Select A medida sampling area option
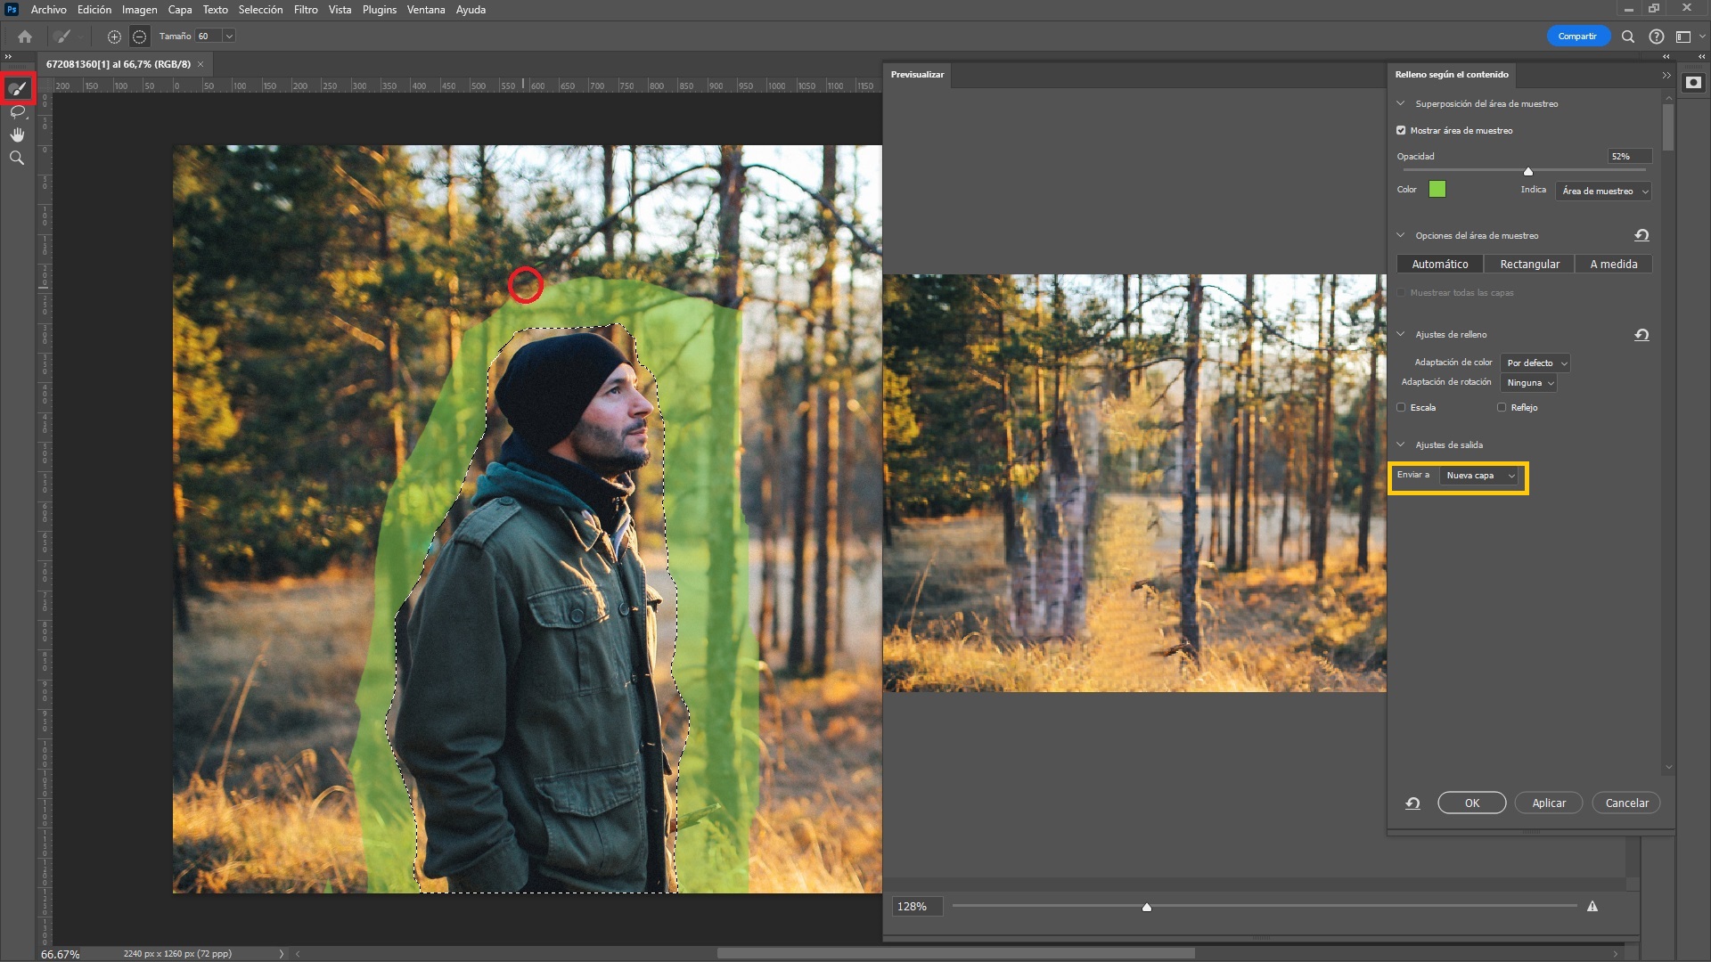 click(1613, 265)
